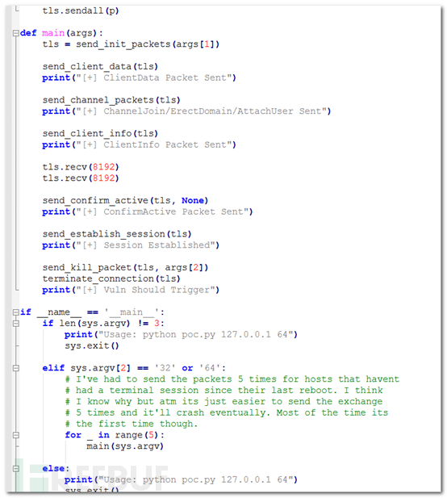
Task: Collapse the if len(sys.argv) != 3 fold
Action: (15, 324)
